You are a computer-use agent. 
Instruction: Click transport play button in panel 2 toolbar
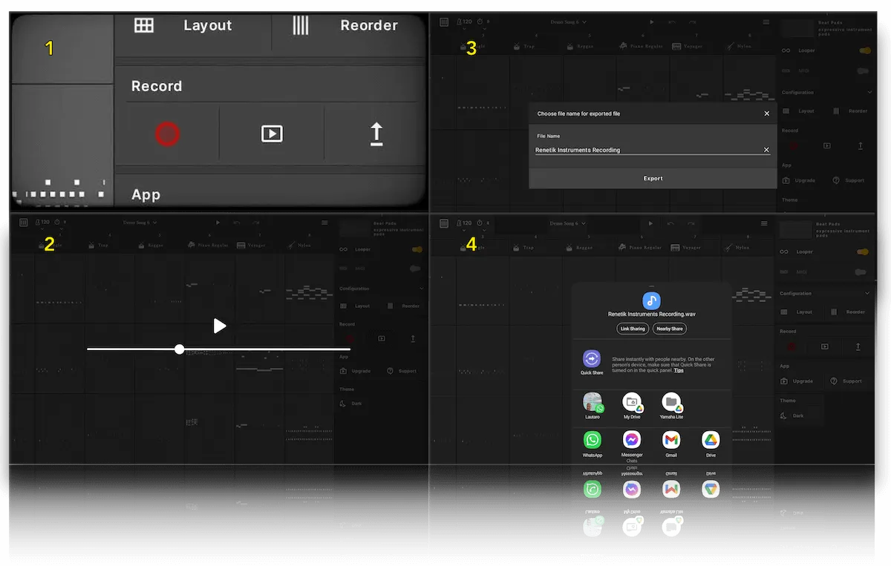point(218,223)
